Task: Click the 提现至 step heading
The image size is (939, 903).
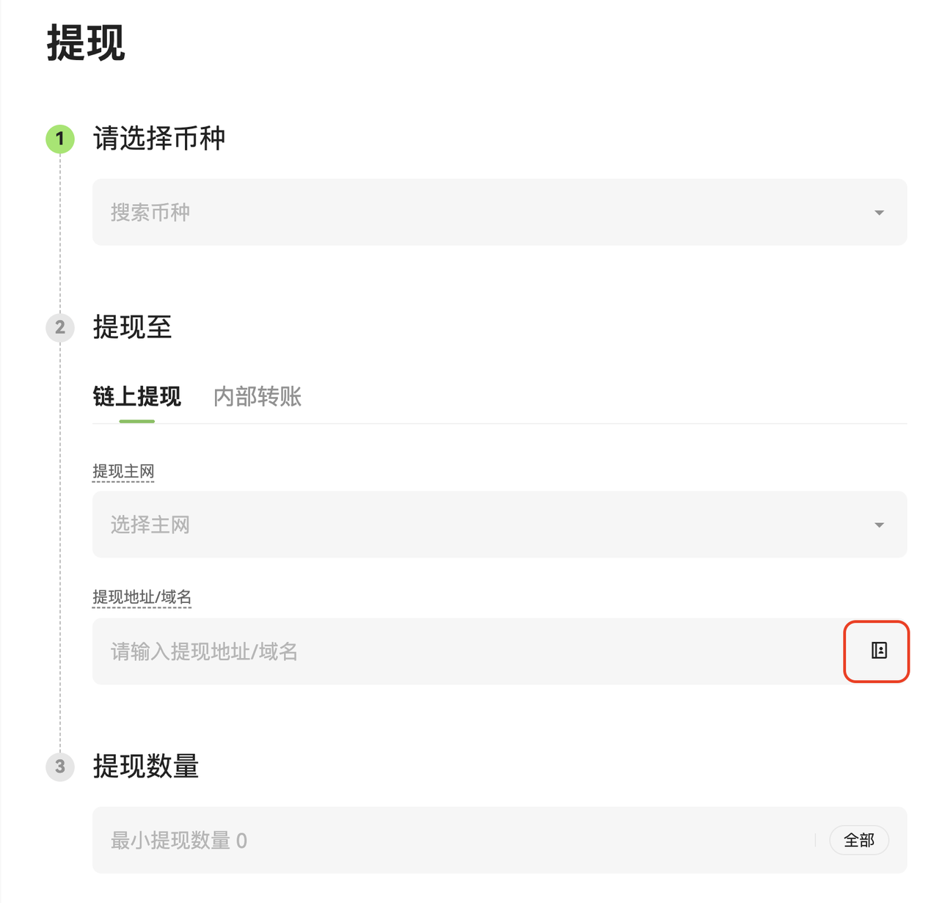Action: 132,327
